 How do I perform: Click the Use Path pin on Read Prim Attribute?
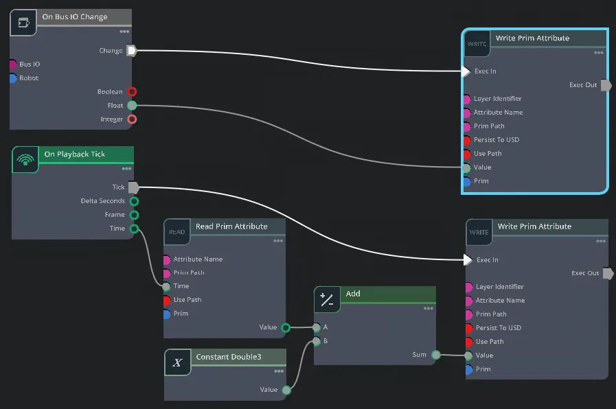(x=166, y=300)
